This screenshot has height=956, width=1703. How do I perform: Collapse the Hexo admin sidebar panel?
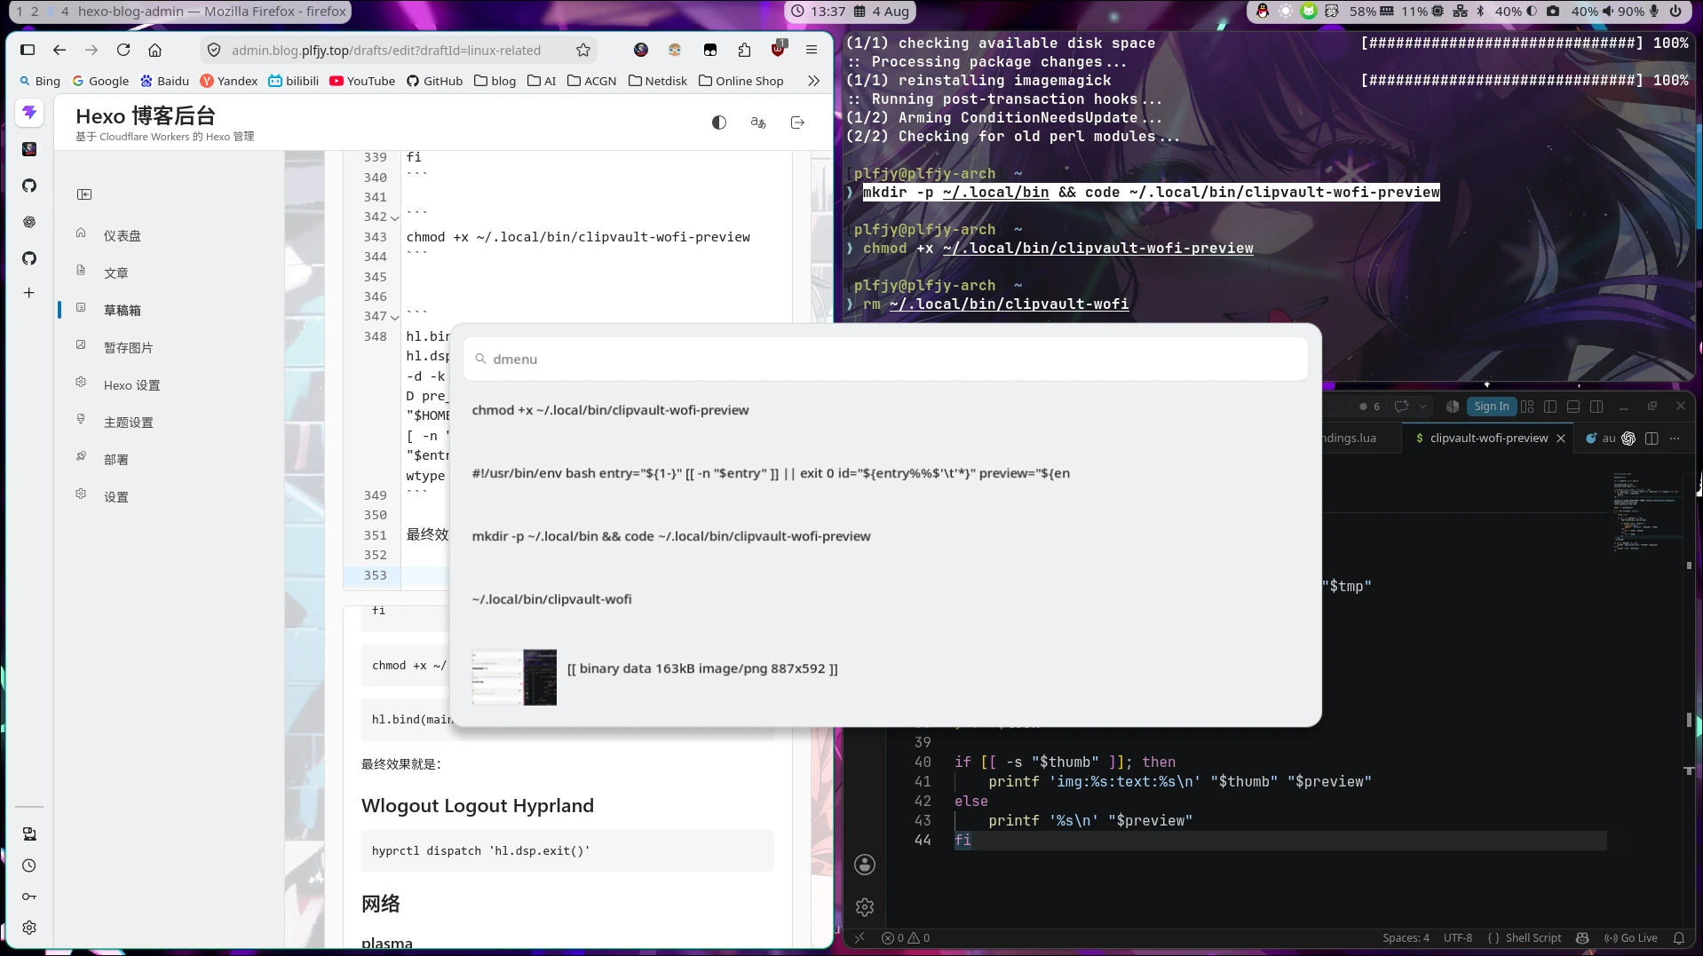tap(84, 194)
